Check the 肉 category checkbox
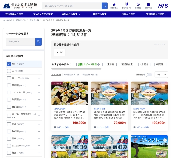Viewport: 171px width, 158px height. coord(9,71)
